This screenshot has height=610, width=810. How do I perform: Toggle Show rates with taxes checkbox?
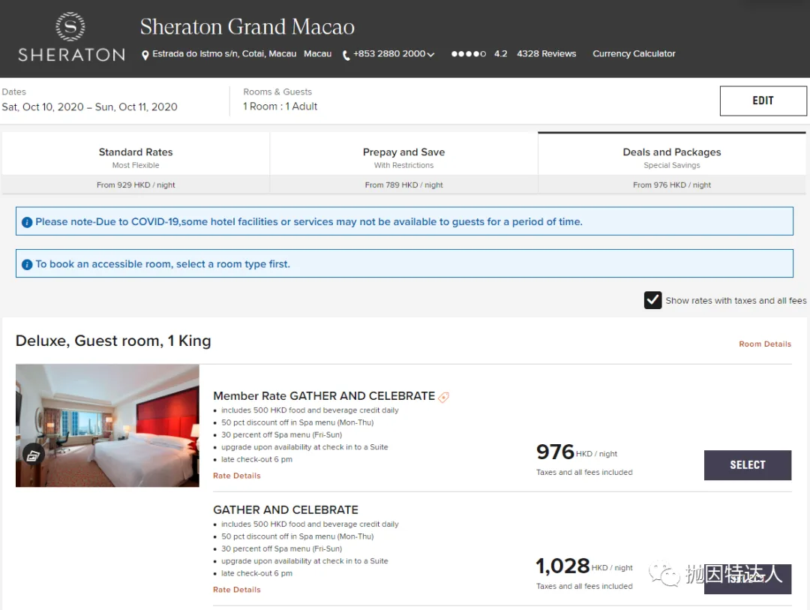pos(652,300)
